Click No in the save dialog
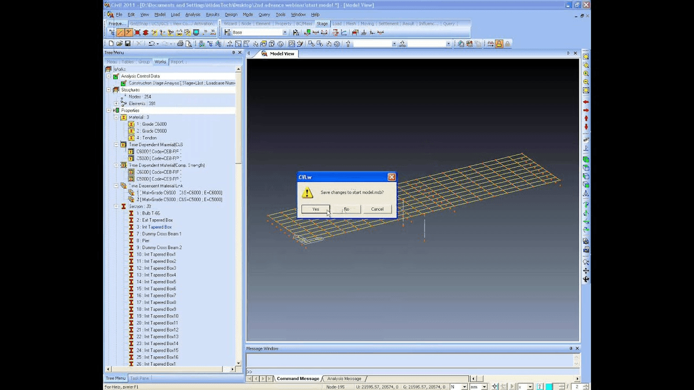Screen dimensions: 694x390 [x=346, y=209]
